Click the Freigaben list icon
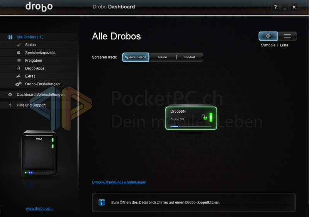309x217 pixels. point(19,61)
